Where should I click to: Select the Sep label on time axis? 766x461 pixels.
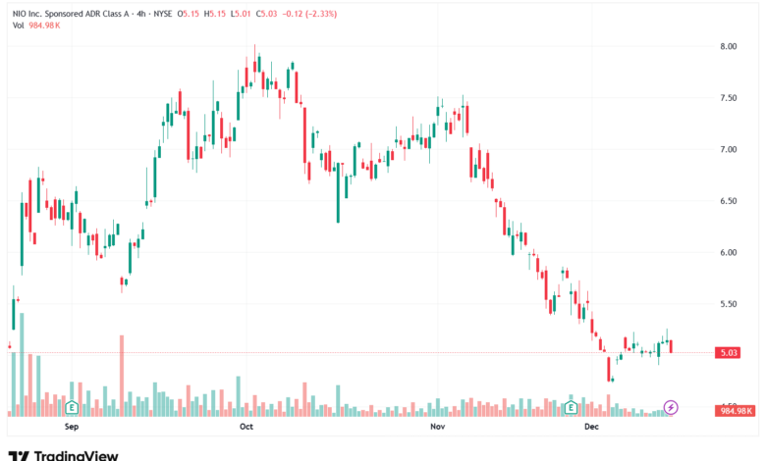coord(72,427)
